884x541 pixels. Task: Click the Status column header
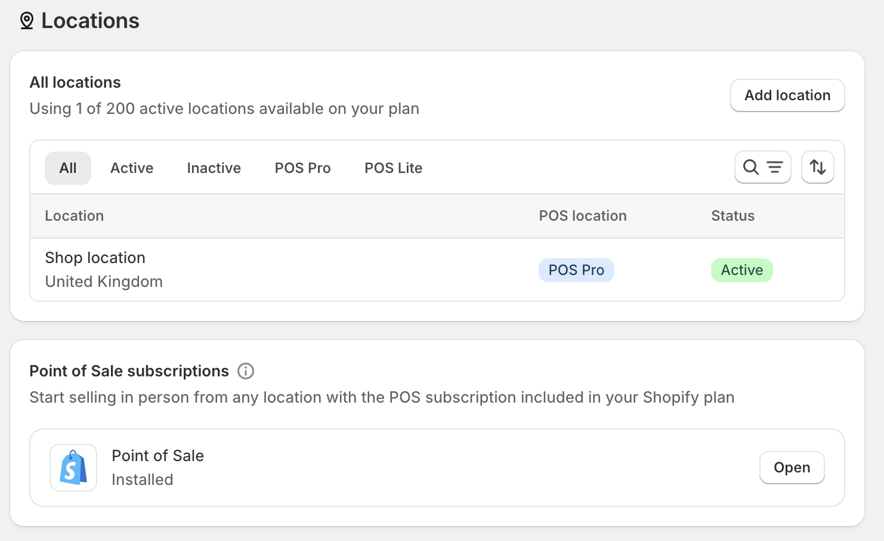(x=733, y=216)
